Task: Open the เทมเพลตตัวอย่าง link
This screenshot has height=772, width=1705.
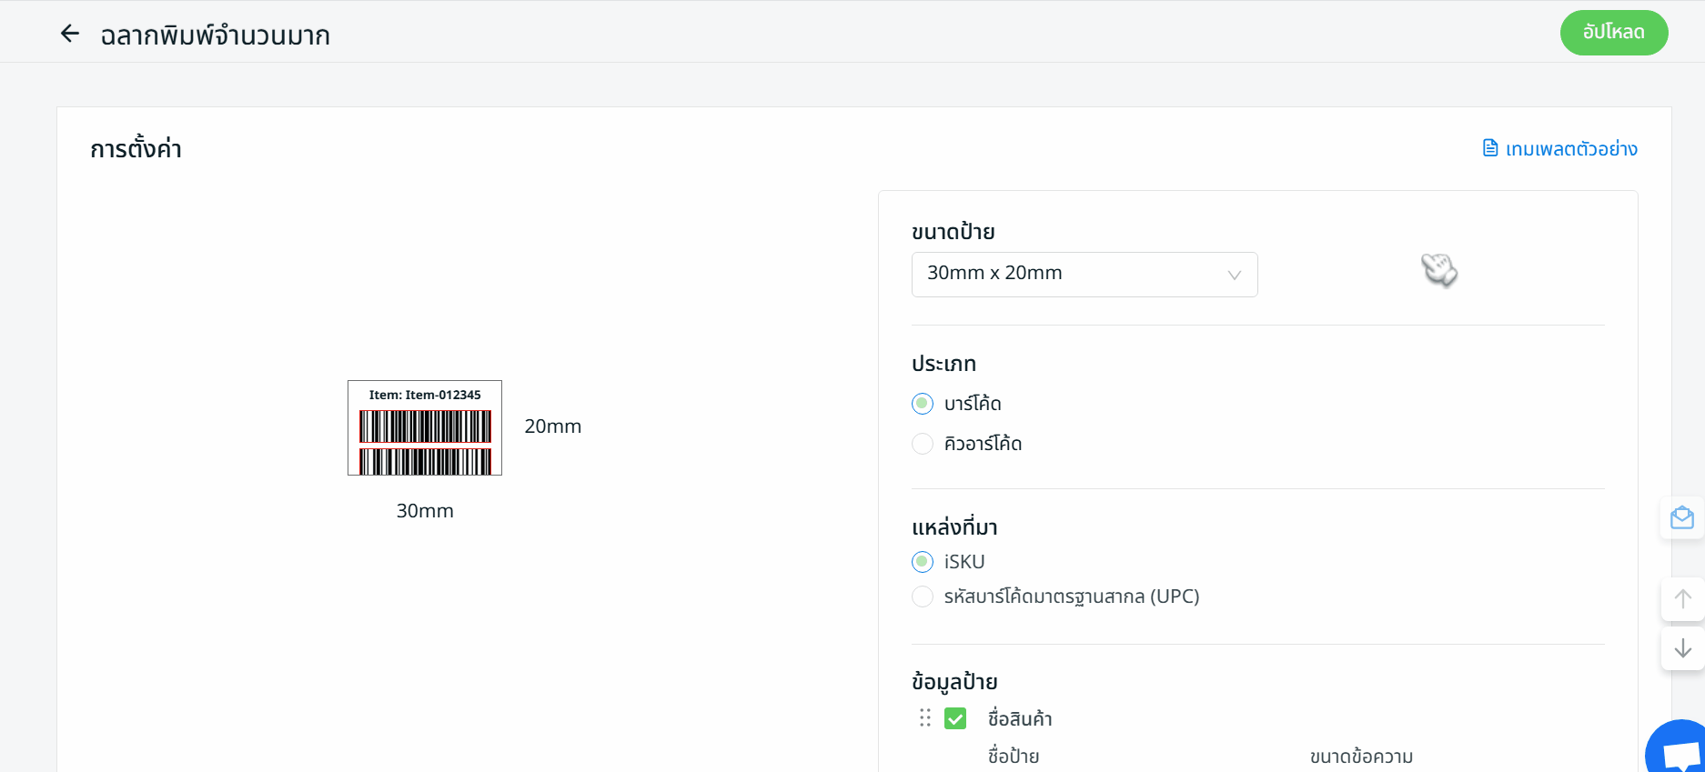Action: coord(1570,149)
